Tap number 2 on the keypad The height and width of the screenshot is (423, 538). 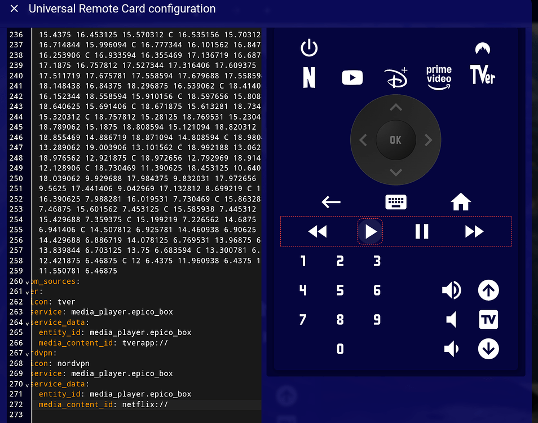tap(339, 261)
